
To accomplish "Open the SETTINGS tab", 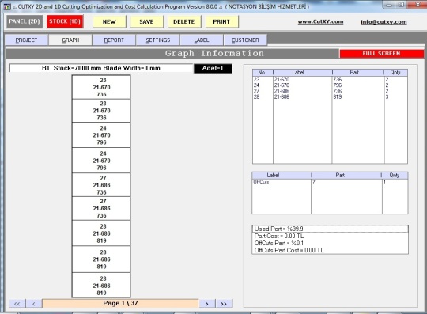I will (158, 40).
